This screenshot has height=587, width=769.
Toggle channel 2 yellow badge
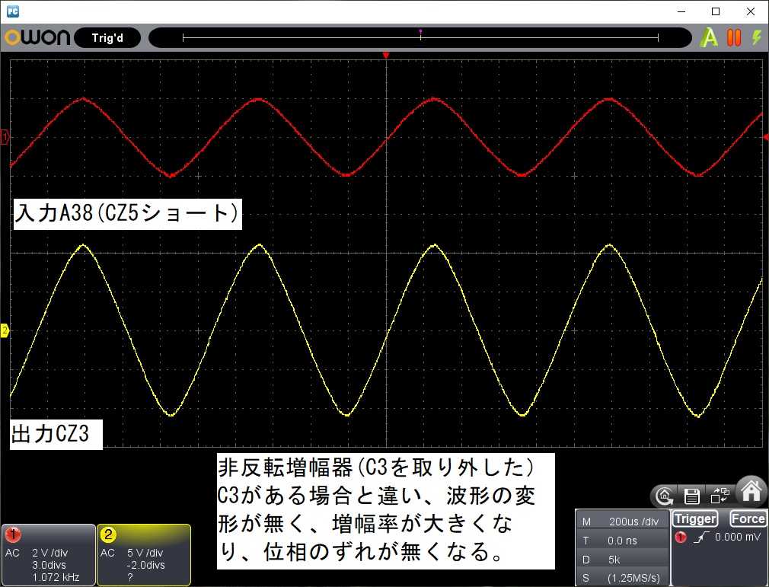tap(108, 534)
